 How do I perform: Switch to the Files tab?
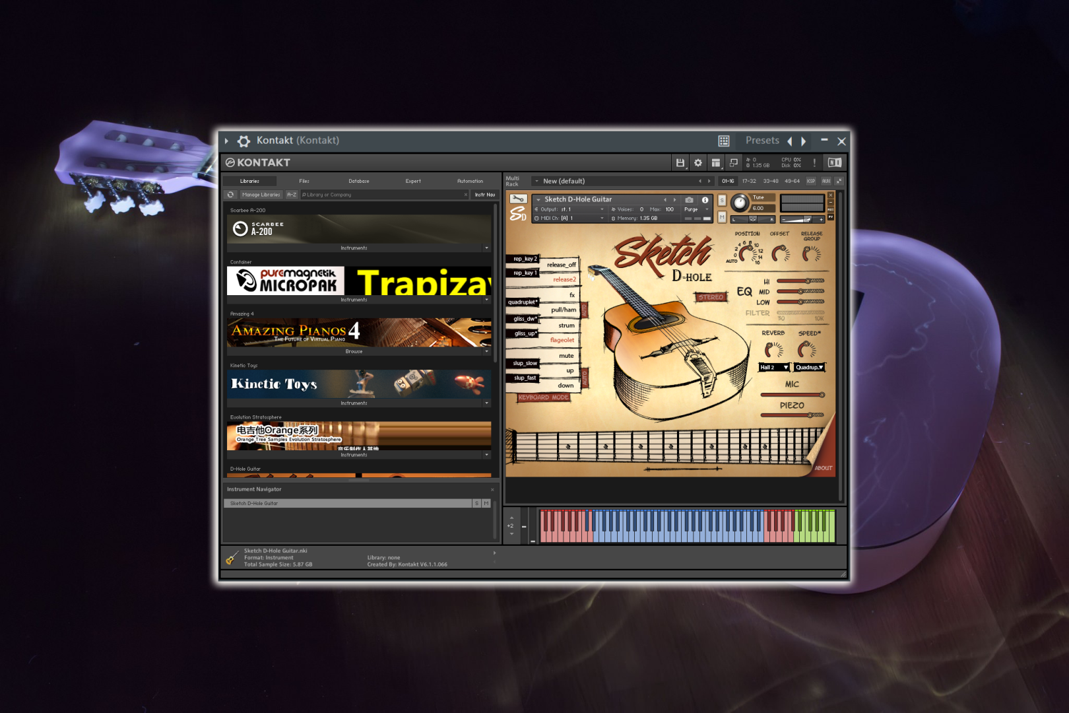(304, 181)
